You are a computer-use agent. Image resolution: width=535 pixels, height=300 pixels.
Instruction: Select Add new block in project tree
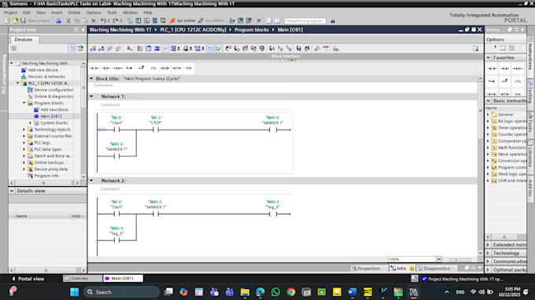54,110
